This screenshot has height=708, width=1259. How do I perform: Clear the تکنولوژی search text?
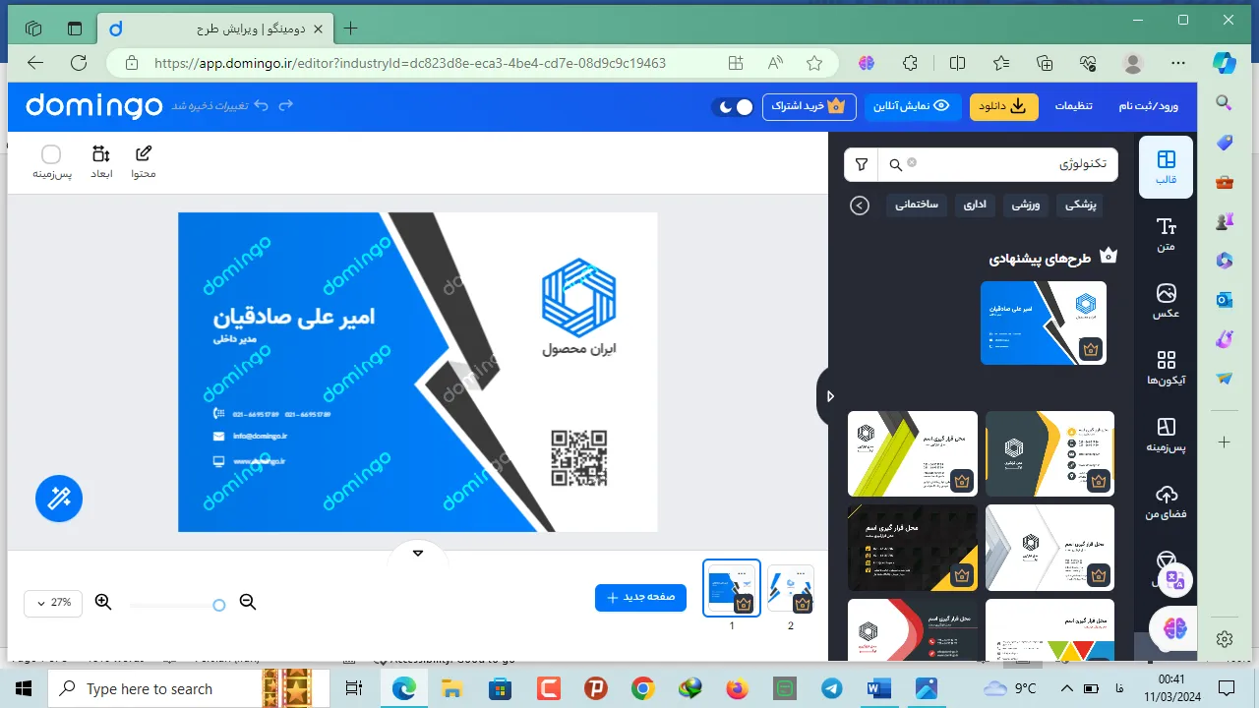[912, 162]
